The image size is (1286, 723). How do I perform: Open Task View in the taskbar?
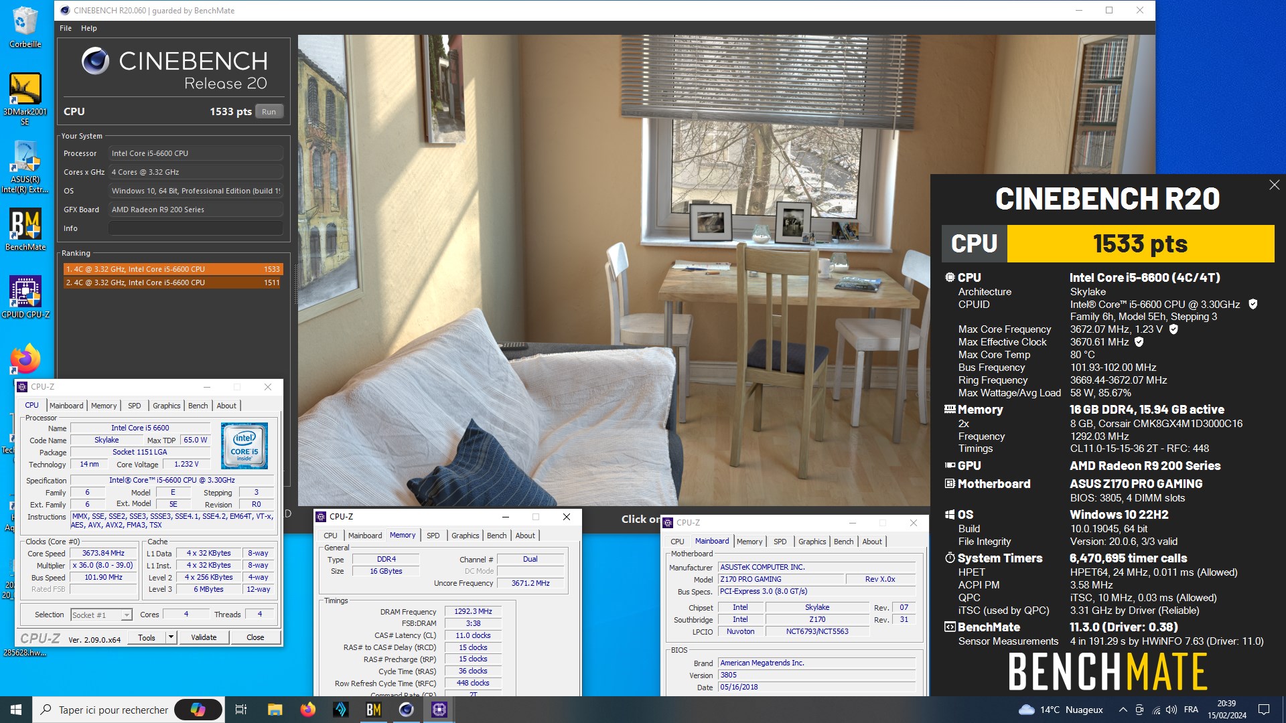pyautogui.click(x=241, y=710)
